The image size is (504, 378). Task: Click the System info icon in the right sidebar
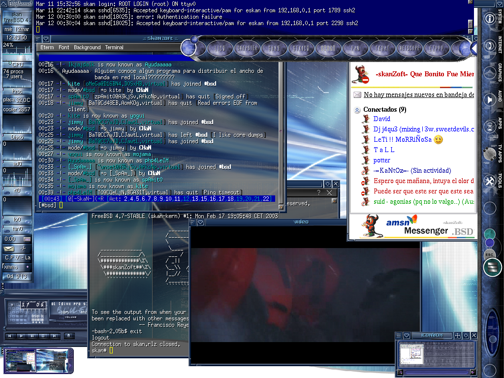[x=490, y=19]
